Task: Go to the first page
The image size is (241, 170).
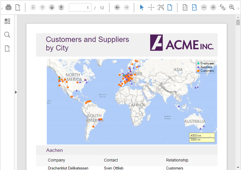Action: click(x=33, y=7)
